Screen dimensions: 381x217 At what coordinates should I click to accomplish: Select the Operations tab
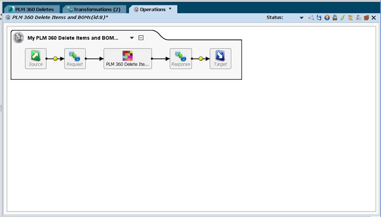coord(153,9)
